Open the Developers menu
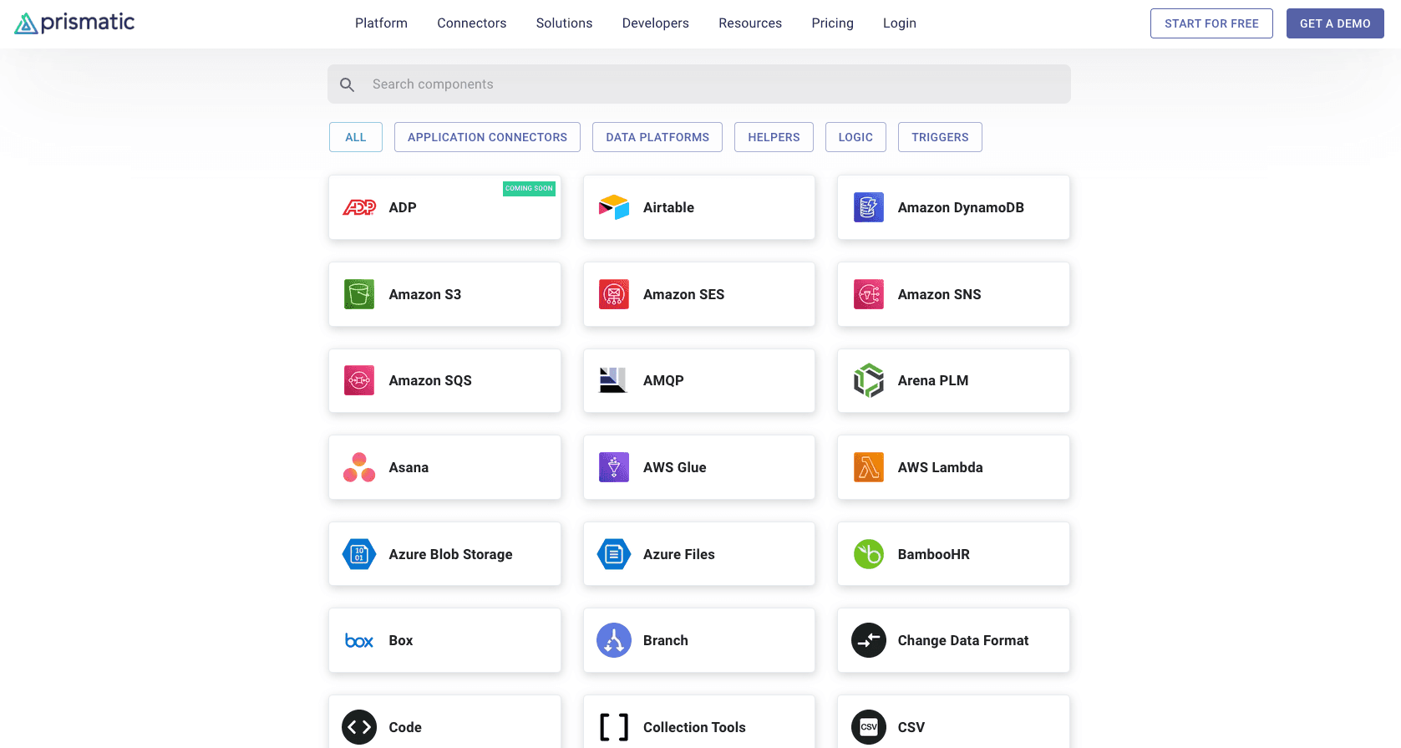This screenshot has height=748, width=1401. click(x=656, y=23)
